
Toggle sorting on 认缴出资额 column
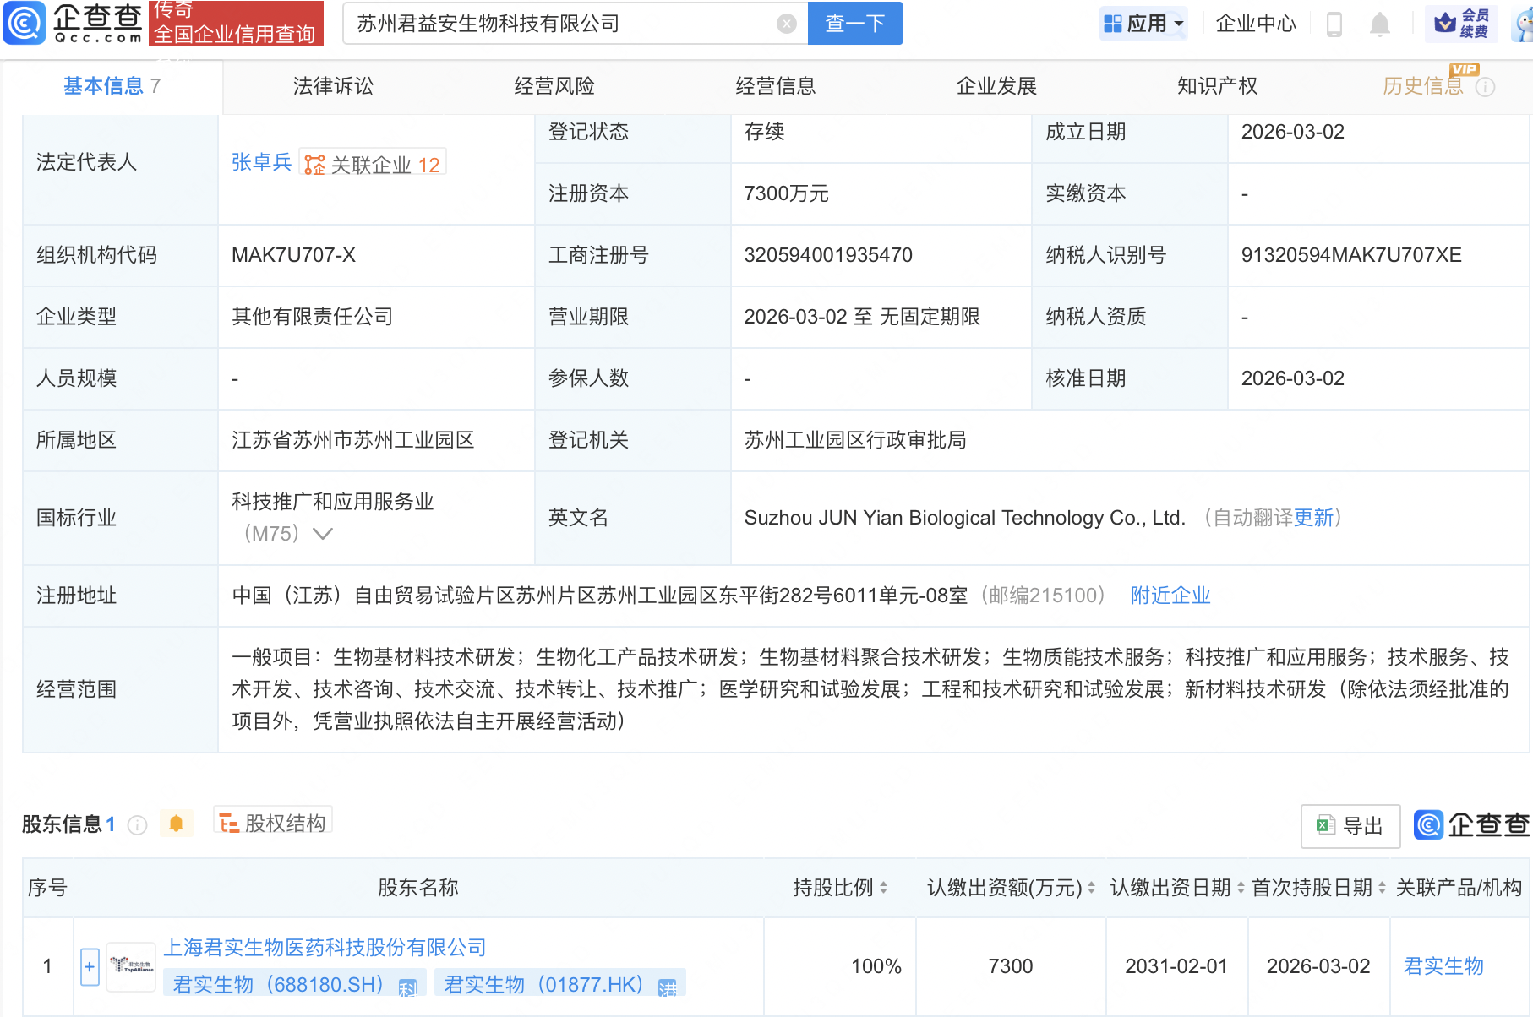(x=1089, y=888)
